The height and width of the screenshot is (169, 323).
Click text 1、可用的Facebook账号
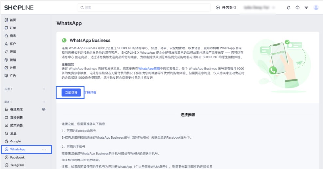(x=79, y=131)
